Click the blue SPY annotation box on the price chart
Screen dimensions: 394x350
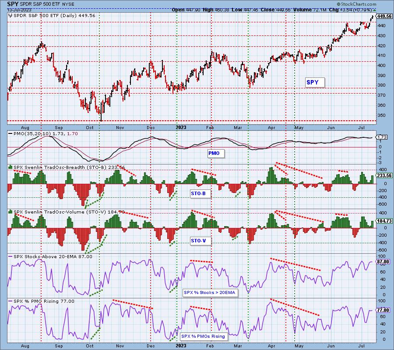click(315, 82)
